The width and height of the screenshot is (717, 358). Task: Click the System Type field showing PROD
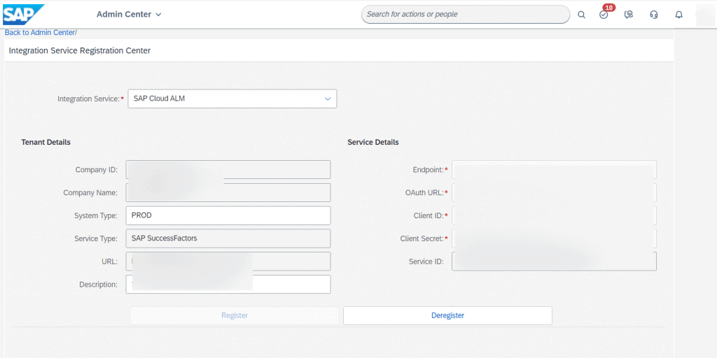pos(228,215)
